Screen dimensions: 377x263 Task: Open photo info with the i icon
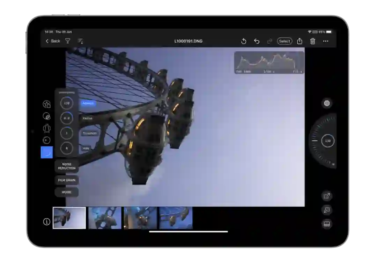point(47,222)
